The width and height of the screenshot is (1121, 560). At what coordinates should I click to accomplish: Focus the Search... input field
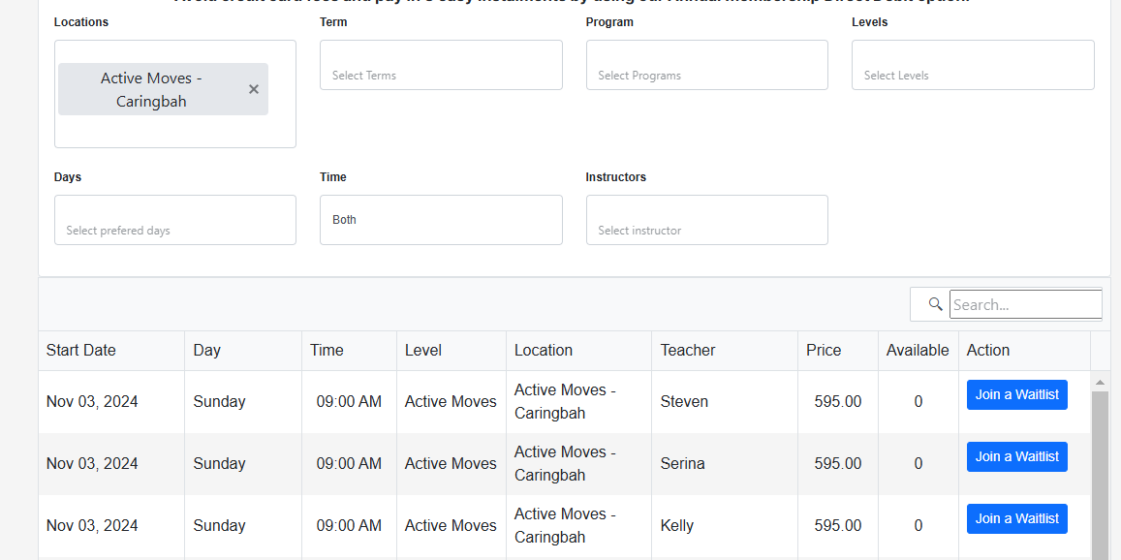tap(1026, 304)
